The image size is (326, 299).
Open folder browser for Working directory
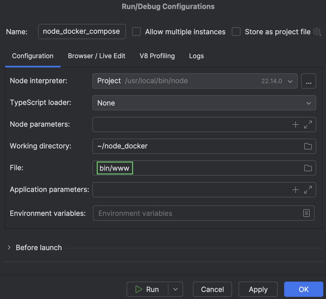coord(308,146)
